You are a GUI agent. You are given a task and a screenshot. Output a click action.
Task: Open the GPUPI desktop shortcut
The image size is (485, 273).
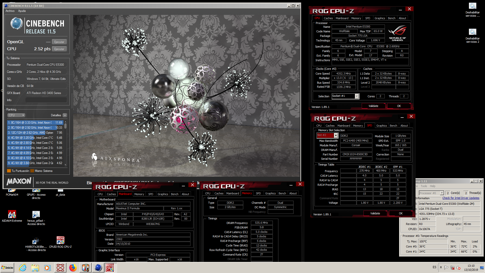point(36,193)
